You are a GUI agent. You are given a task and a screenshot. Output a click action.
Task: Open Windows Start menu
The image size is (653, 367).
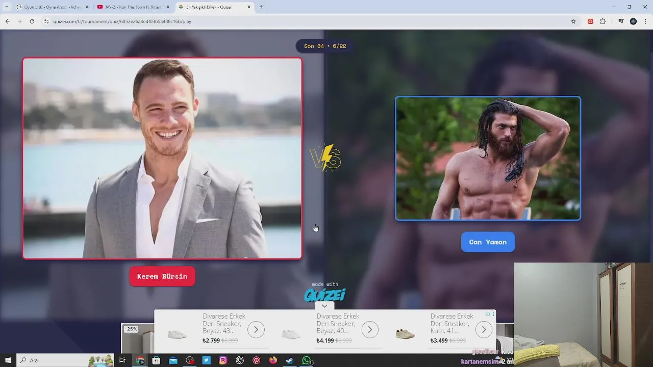coord(8,360)
